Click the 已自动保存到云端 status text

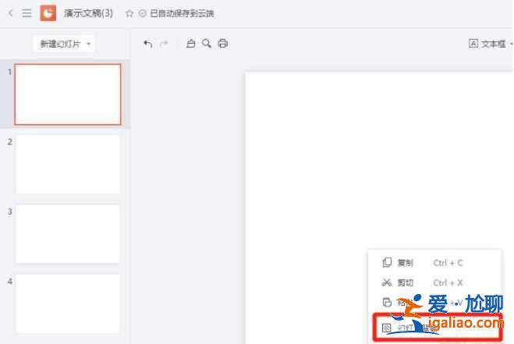[x=181, y=13]
